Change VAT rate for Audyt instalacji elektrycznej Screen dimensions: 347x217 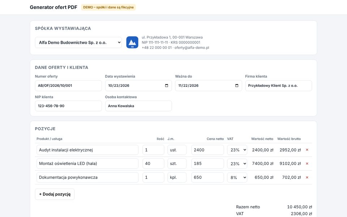point(237,150)
